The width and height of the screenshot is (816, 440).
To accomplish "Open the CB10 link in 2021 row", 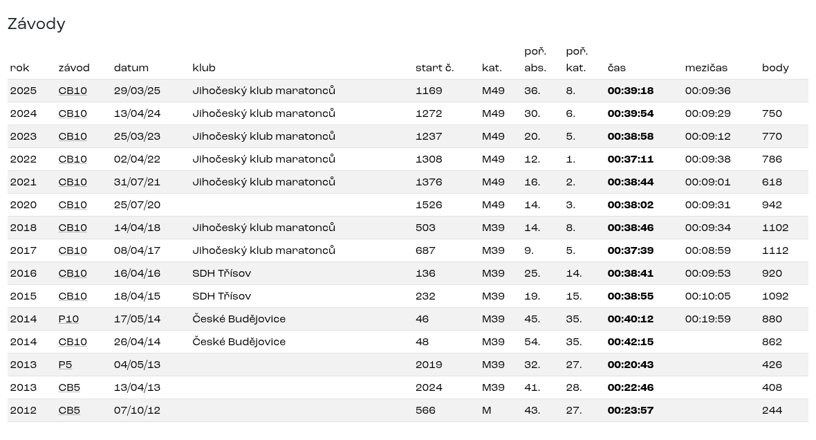I will [73, 182].
